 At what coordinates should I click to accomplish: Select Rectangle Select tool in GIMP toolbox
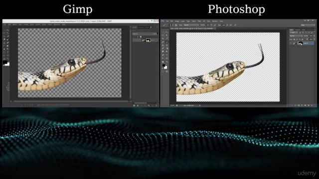coord(4,30)
